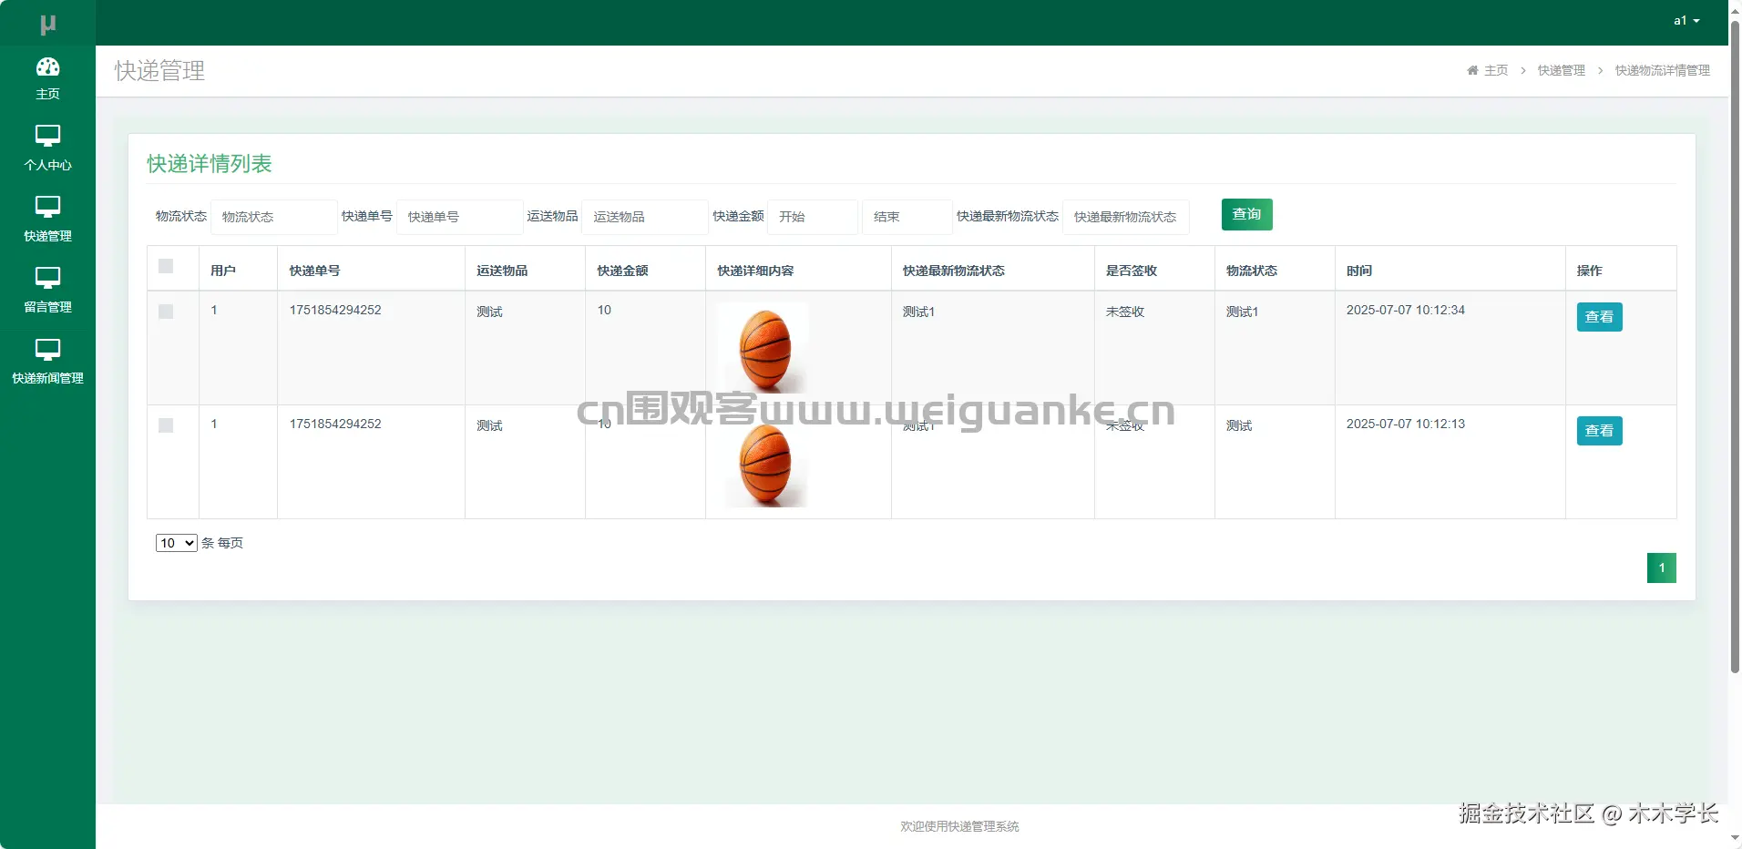Check the row with time 10:12:13
Screen dimensions: 1742x849
[166, 425]
